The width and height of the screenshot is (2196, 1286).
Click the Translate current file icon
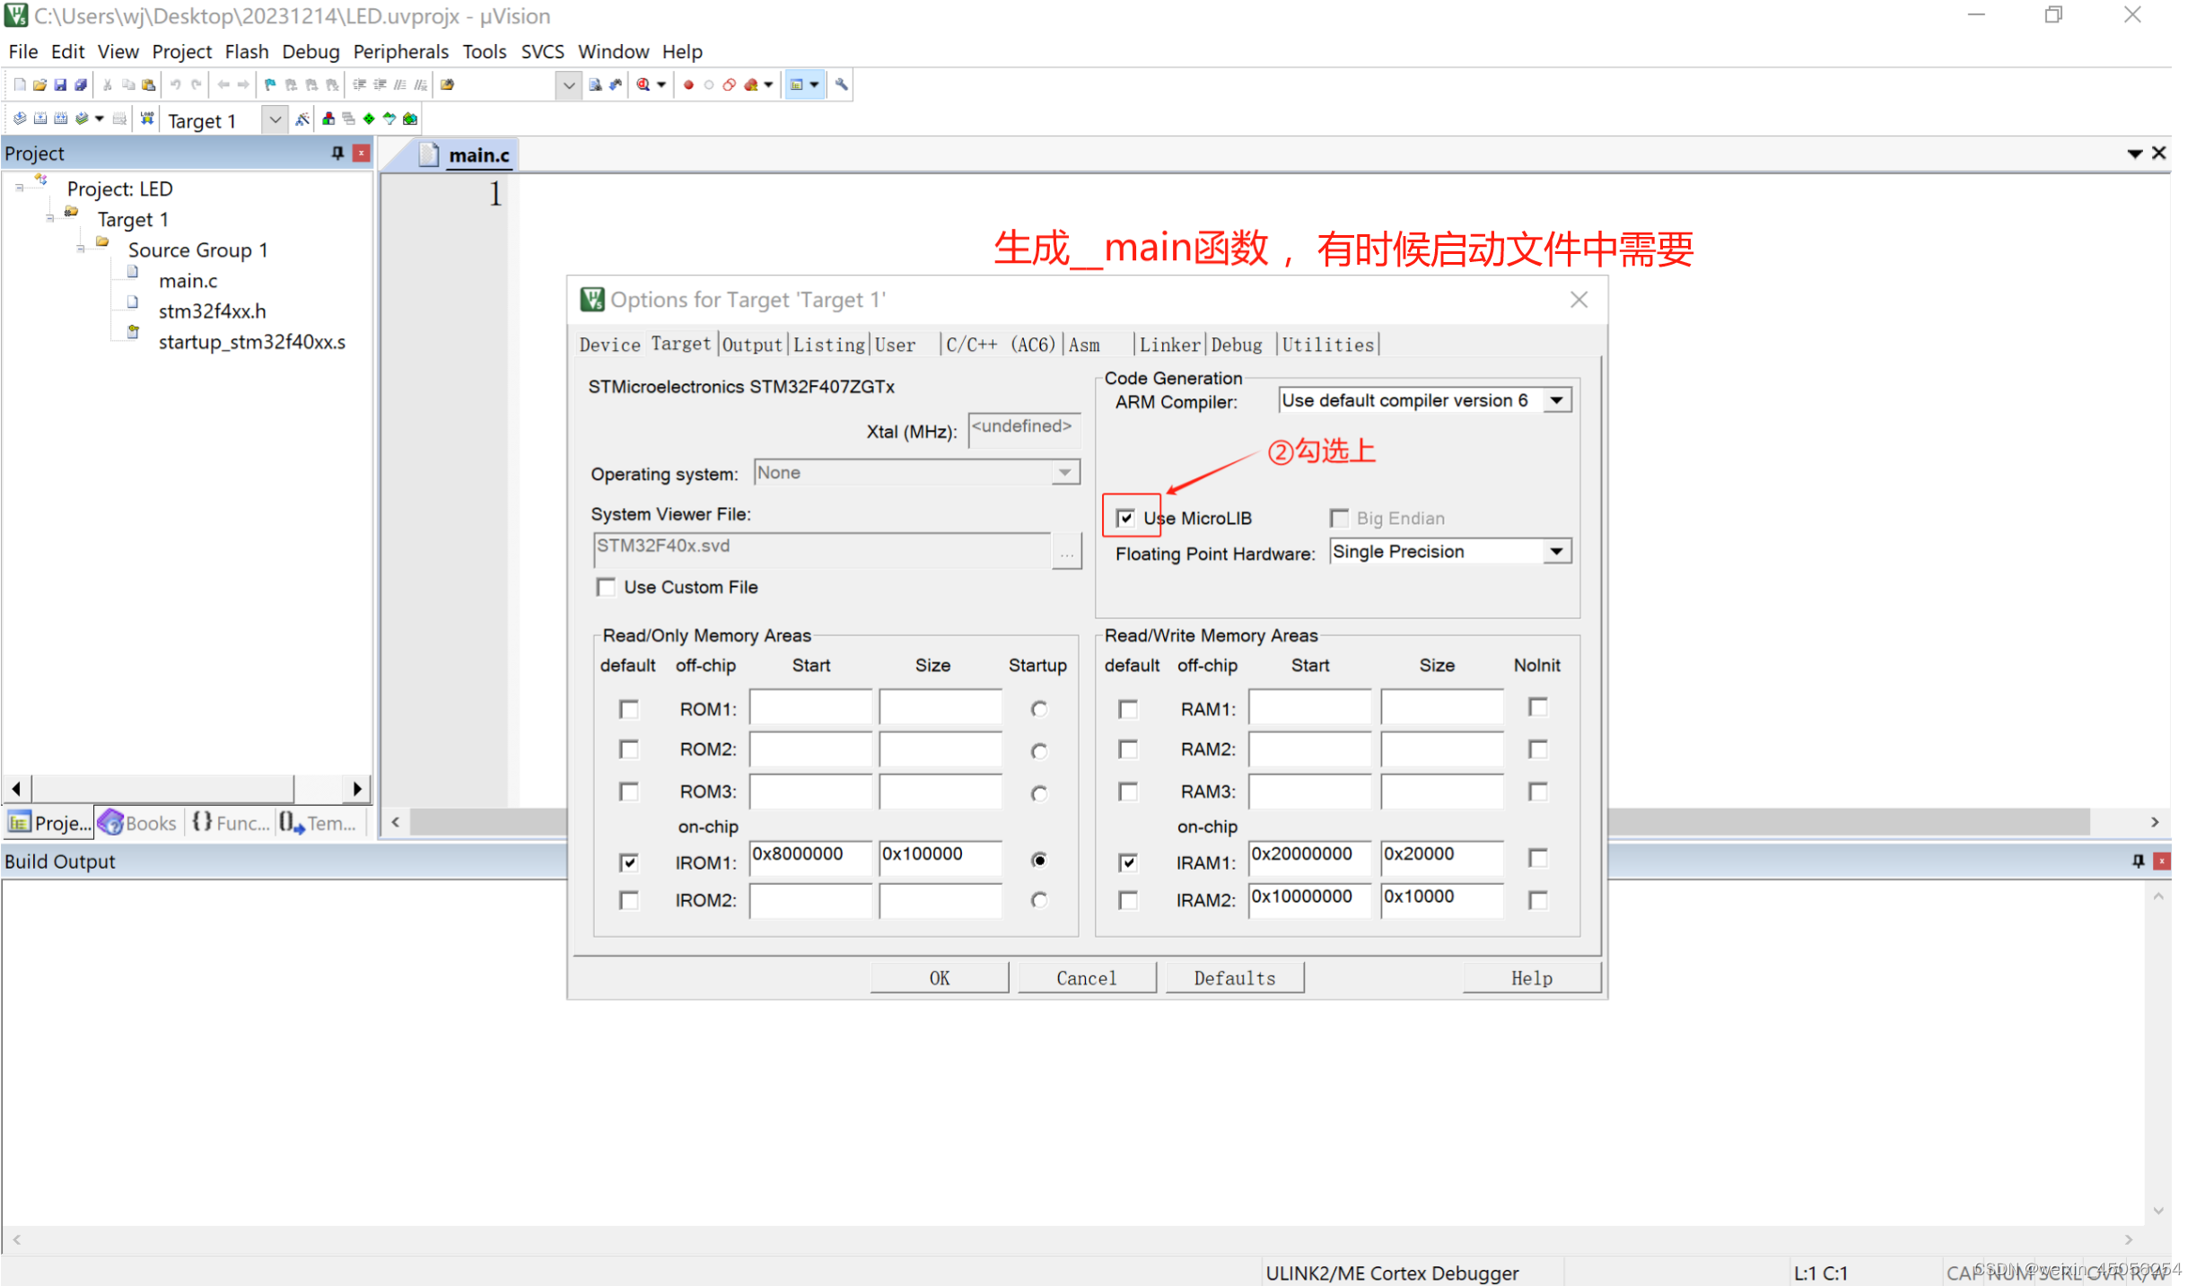[20, 118]
